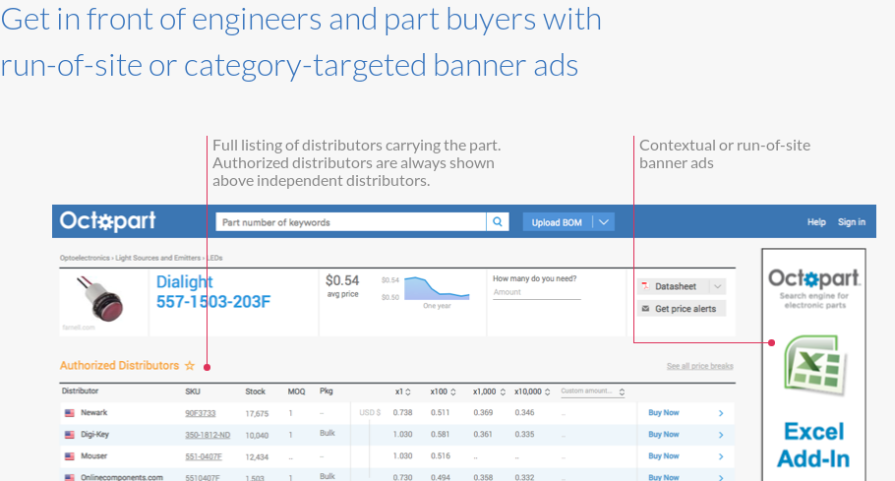This screenshot has width=895, height=481.
Task: Sort by the x1,000 price column
Action: 489,391
